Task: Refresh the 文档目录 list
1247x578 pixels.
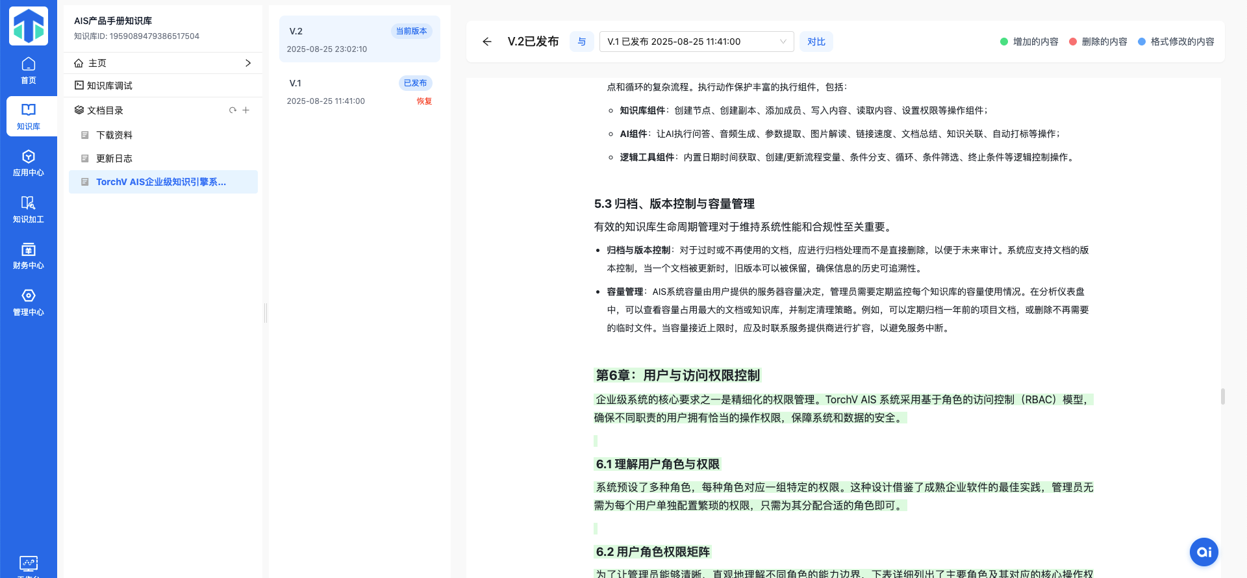Action: [233, 110]
